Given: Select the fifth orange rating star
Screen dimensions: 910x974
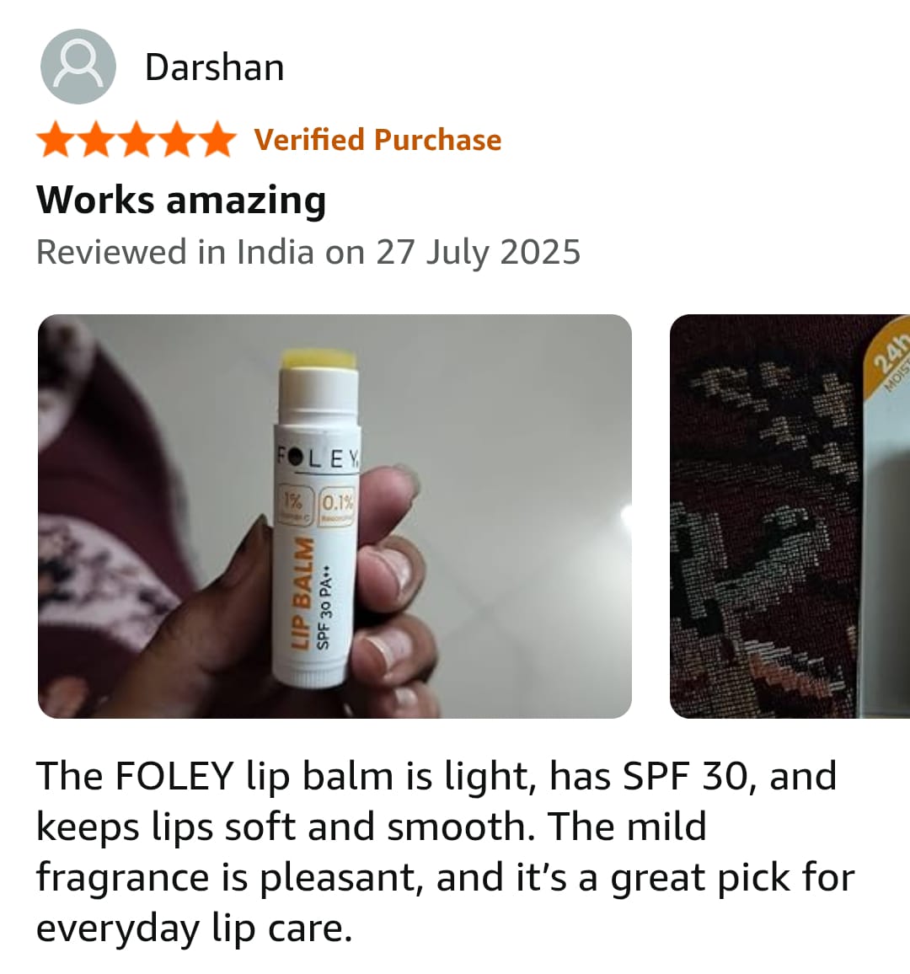Looking at the screenshot, I should click(217, 139).
